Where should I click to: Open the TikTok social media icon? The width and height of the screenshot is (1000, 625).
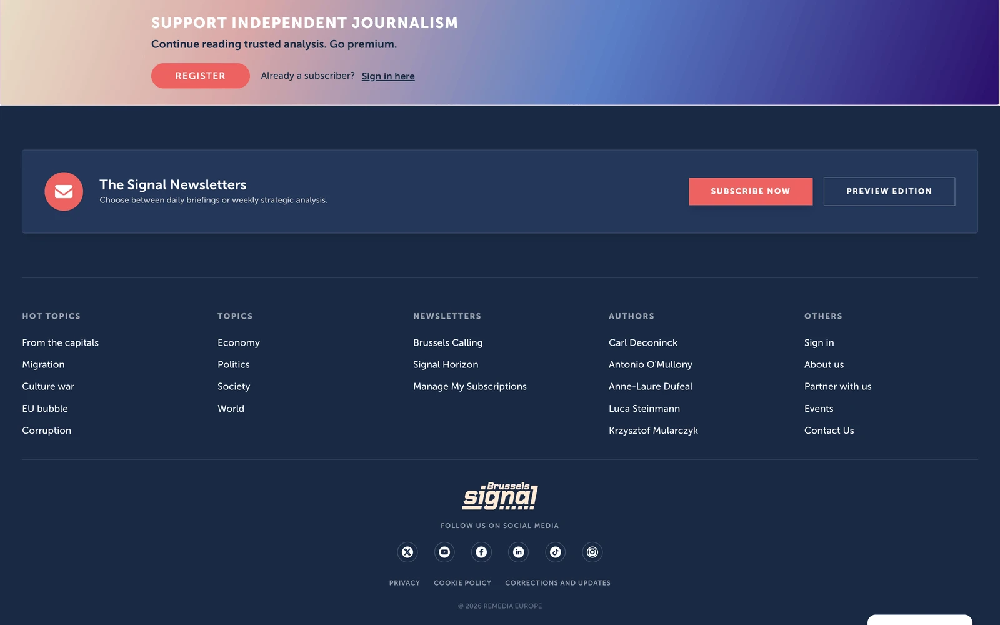click(x=556, y=552)
